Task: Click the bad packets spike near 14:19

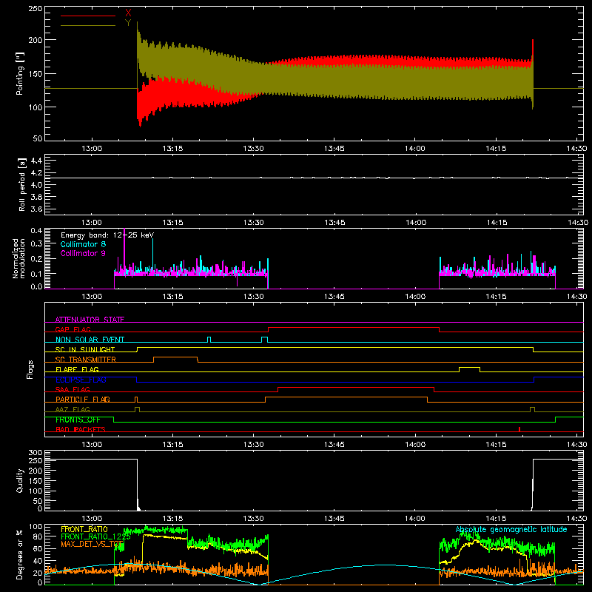Action: click(x=519, y=429)
